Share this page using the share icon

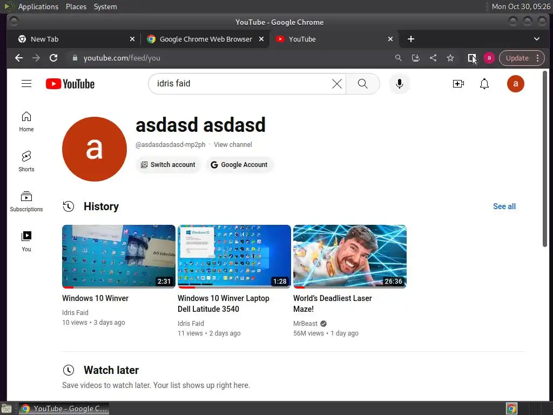433,58
